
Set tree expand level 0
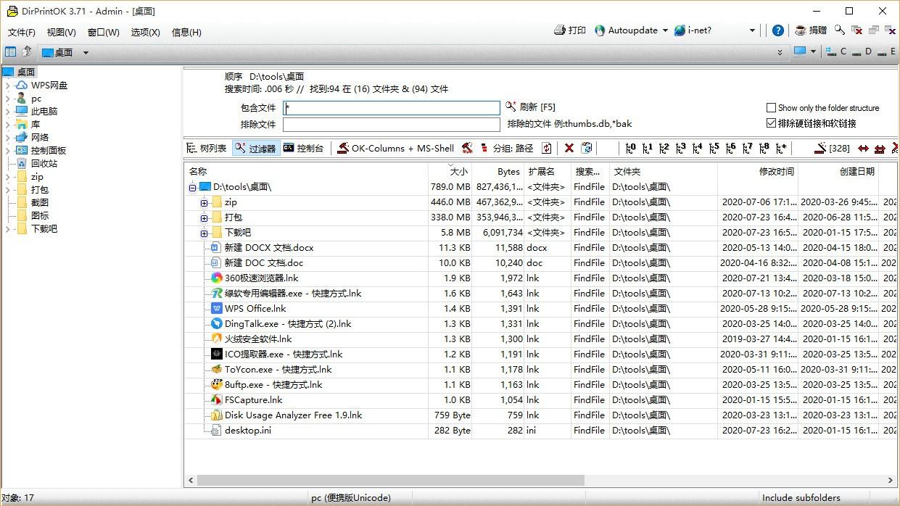coord(630,148)
